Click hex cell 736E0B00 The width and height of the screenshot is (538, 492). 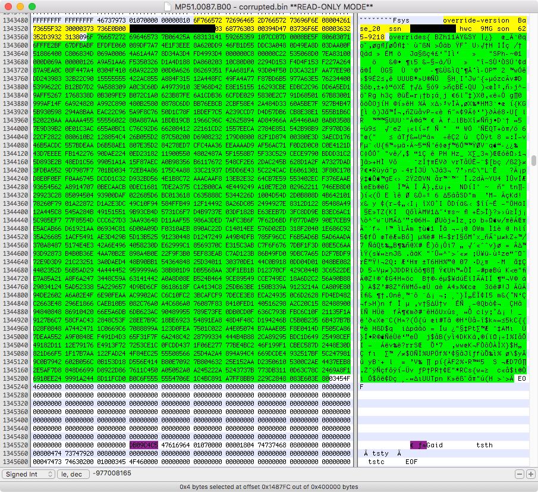coord(111,29)
